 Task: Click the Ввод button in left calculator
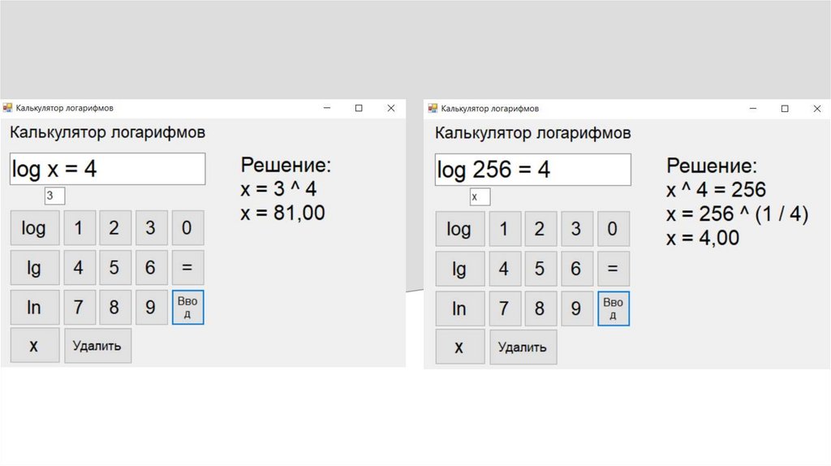point(187,308)
